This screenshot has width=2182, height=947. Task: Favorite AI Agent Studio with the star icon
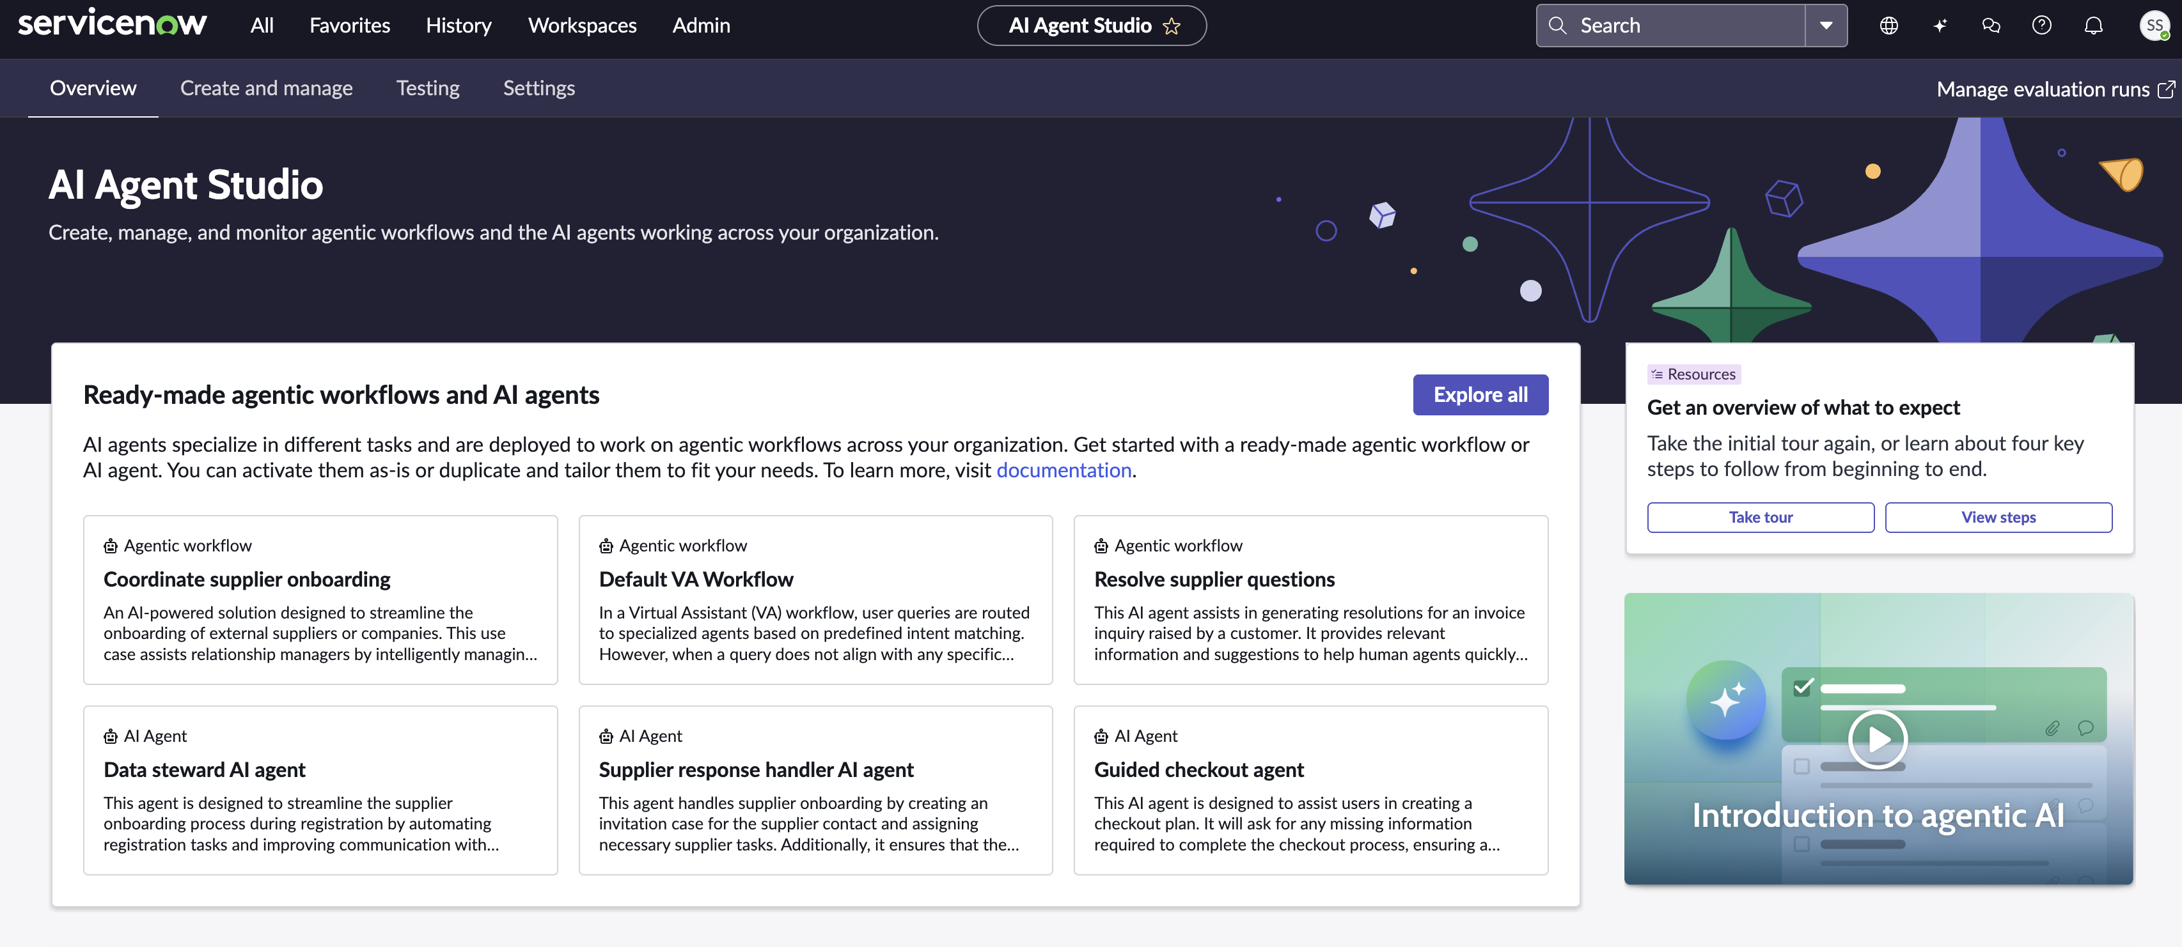tap(1172, 26)
